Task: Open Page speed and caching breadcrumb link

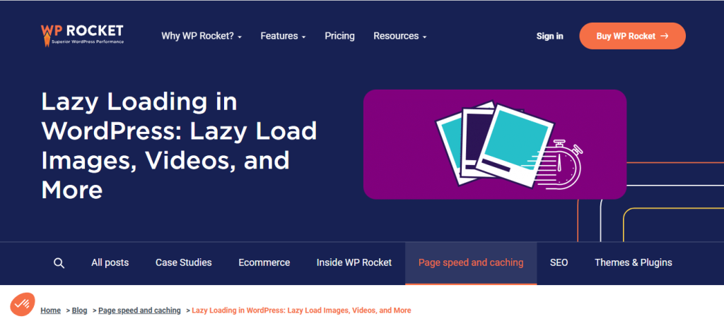Action: pos(139,310)
